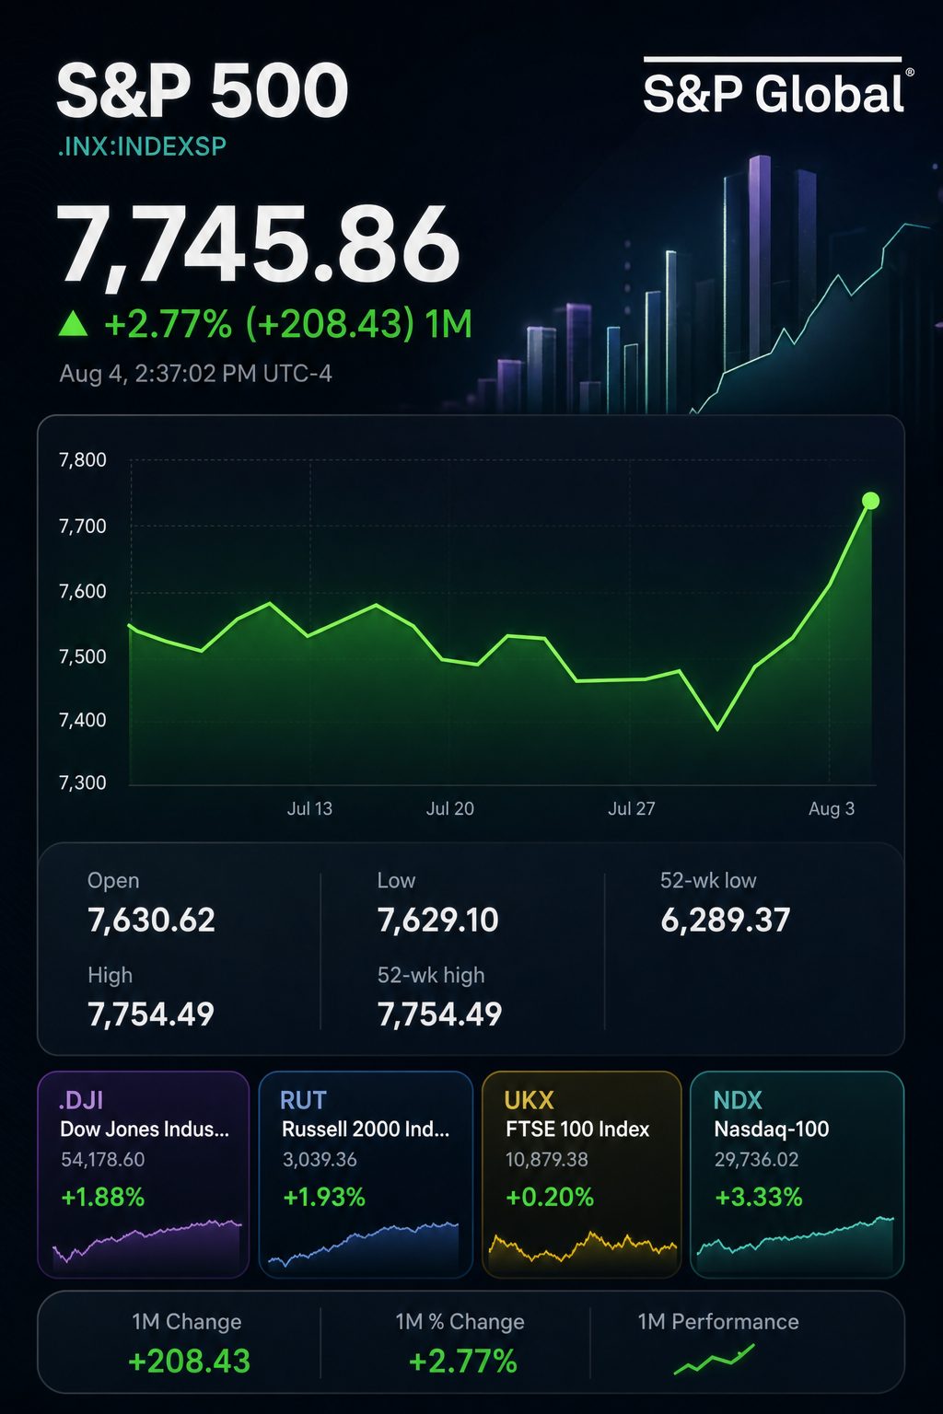Image resolution: width=943 pixels, height=1414 pixels.
Task: Click the Dow Jones +1.88% change
Action: [103, 1197]
